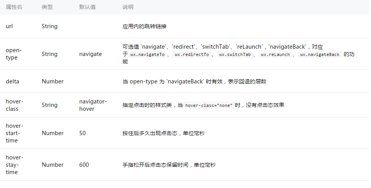Click the 默认值 column header

[87, 7]
